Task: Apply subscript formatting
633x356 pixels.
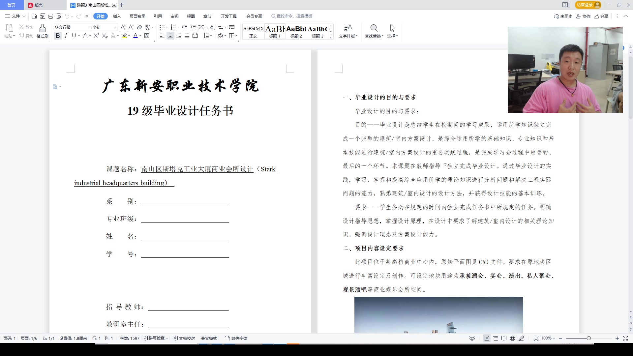Action: click(x=105, y=36)
